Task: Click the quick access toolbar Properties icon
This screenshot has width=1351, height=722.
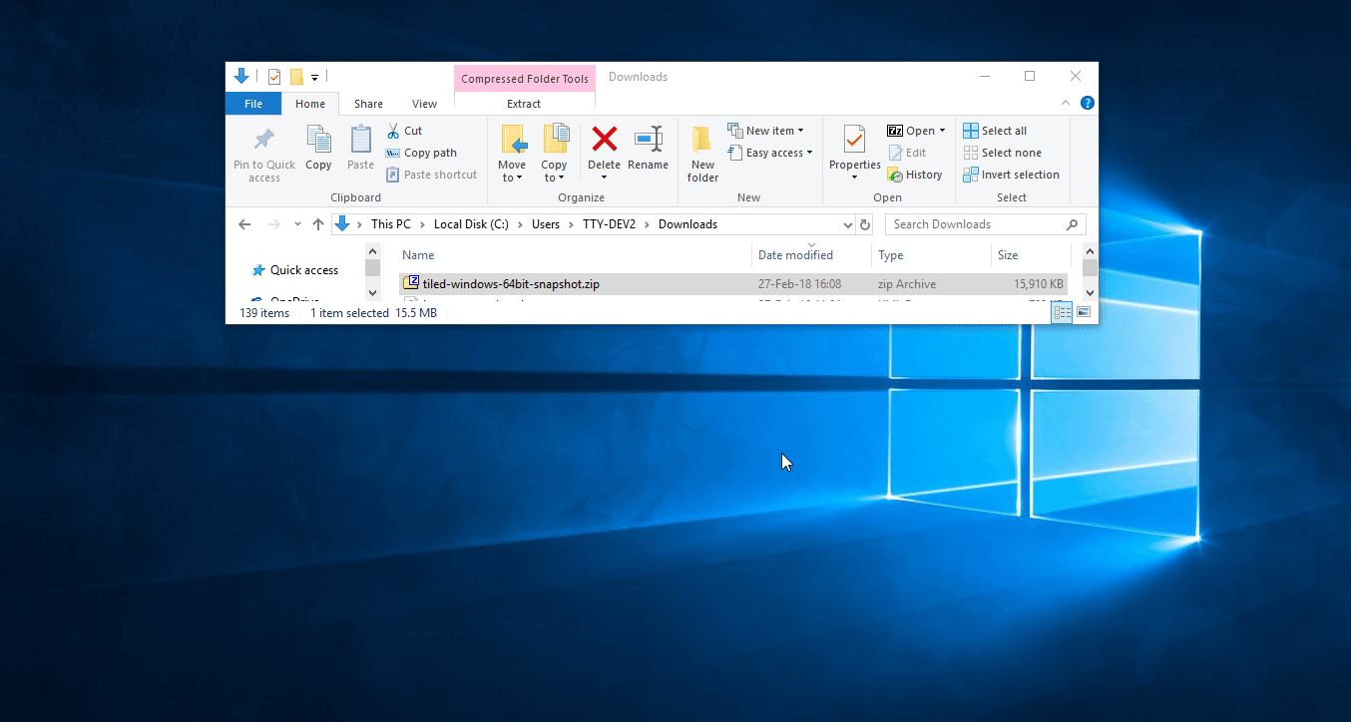Action: [x=273, y=77]
